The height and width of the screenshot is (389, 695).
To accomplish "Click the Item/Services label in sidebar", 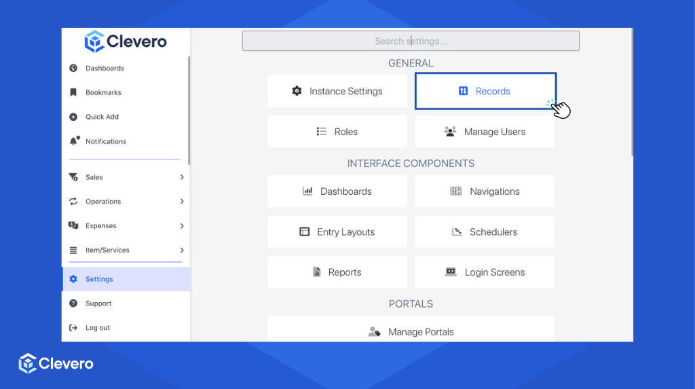I will tap(107, 250).
